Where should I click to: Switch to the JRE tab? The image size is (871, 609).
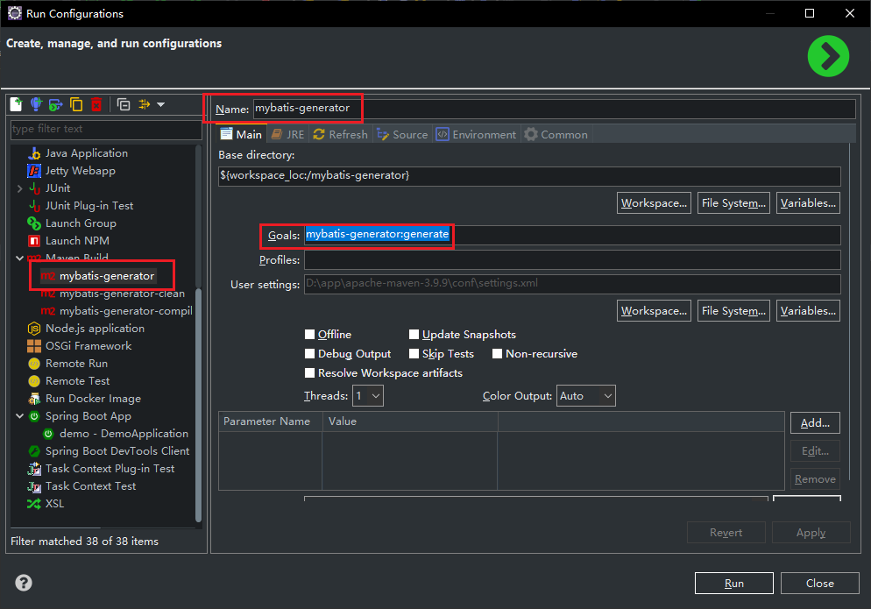[x=288, y=134]
